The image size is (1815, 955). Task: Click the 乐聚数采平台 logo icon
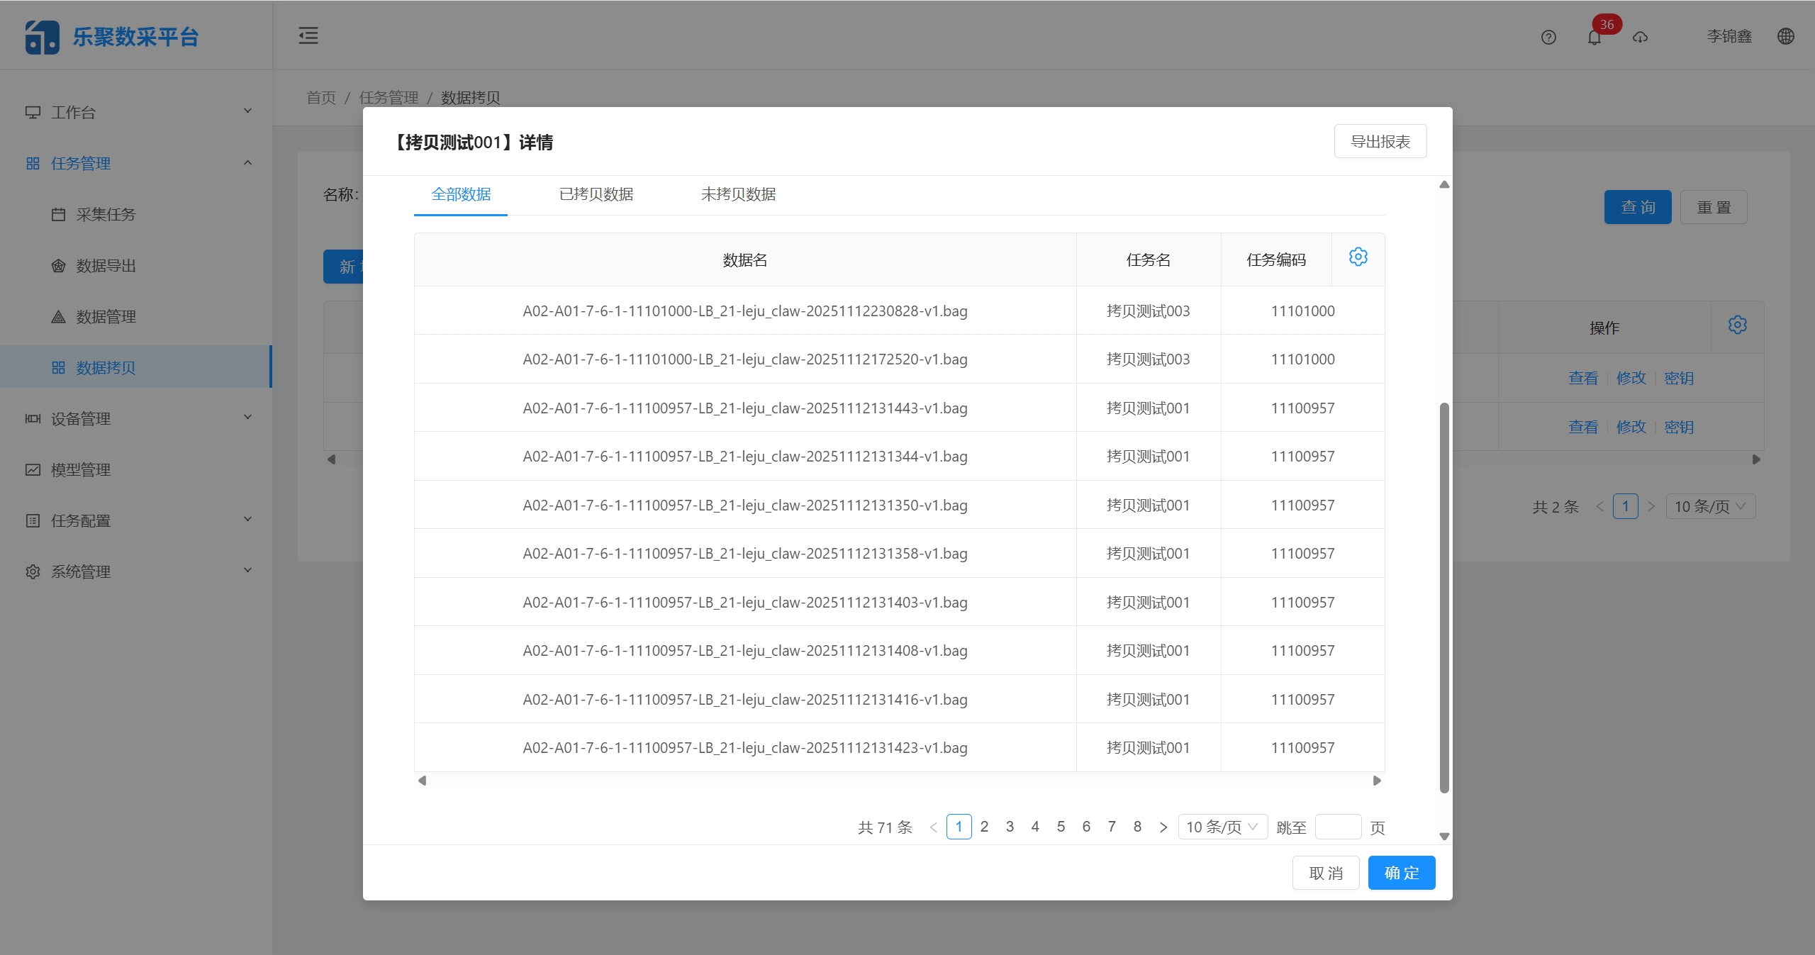pos(42,37)
